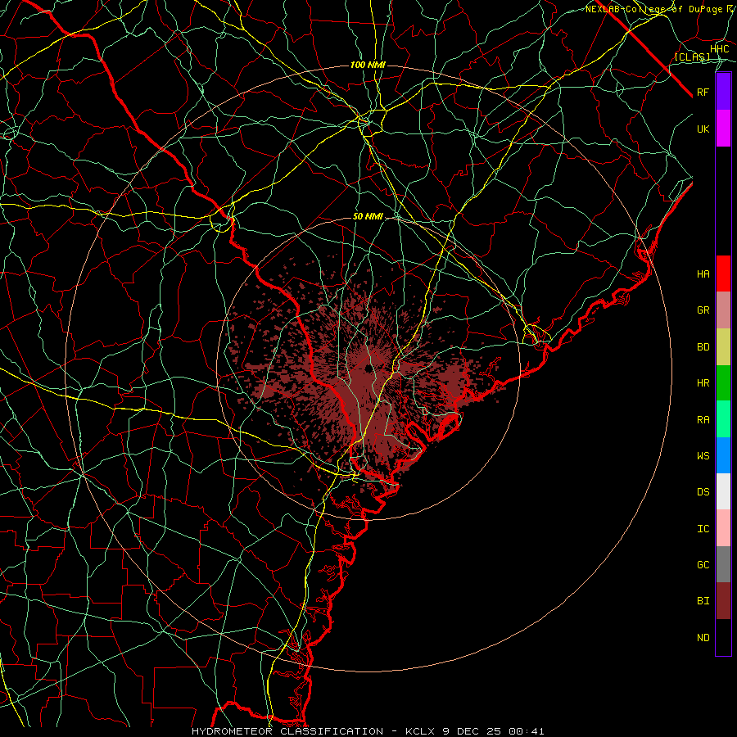Click the WS legend label
The image size is (737, 737).
tap(703, 456)
